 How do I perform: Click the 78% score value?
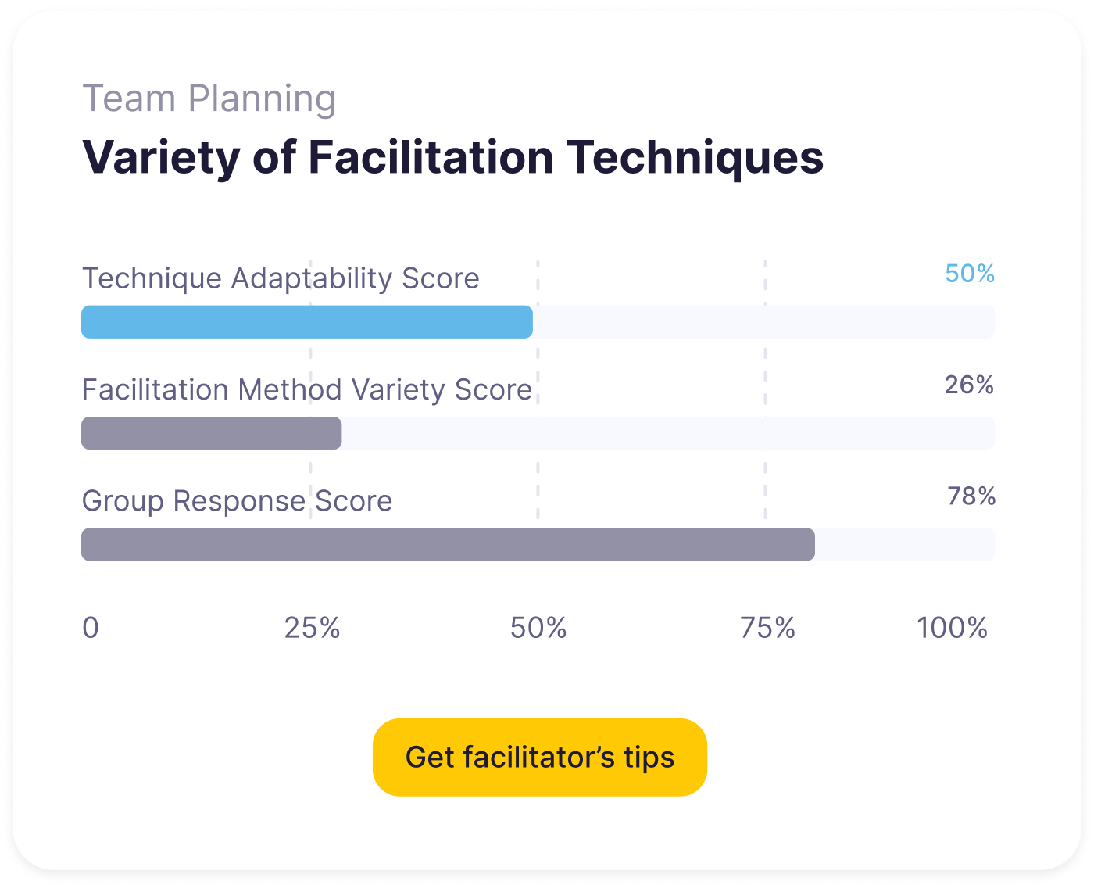click(x=971, y=496)
